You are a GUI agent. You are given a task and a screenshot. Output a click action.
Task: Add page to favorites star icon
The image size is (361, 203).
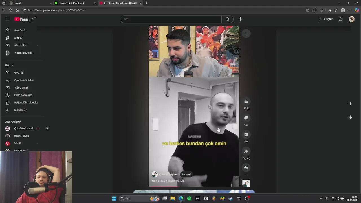click(314, 10)
